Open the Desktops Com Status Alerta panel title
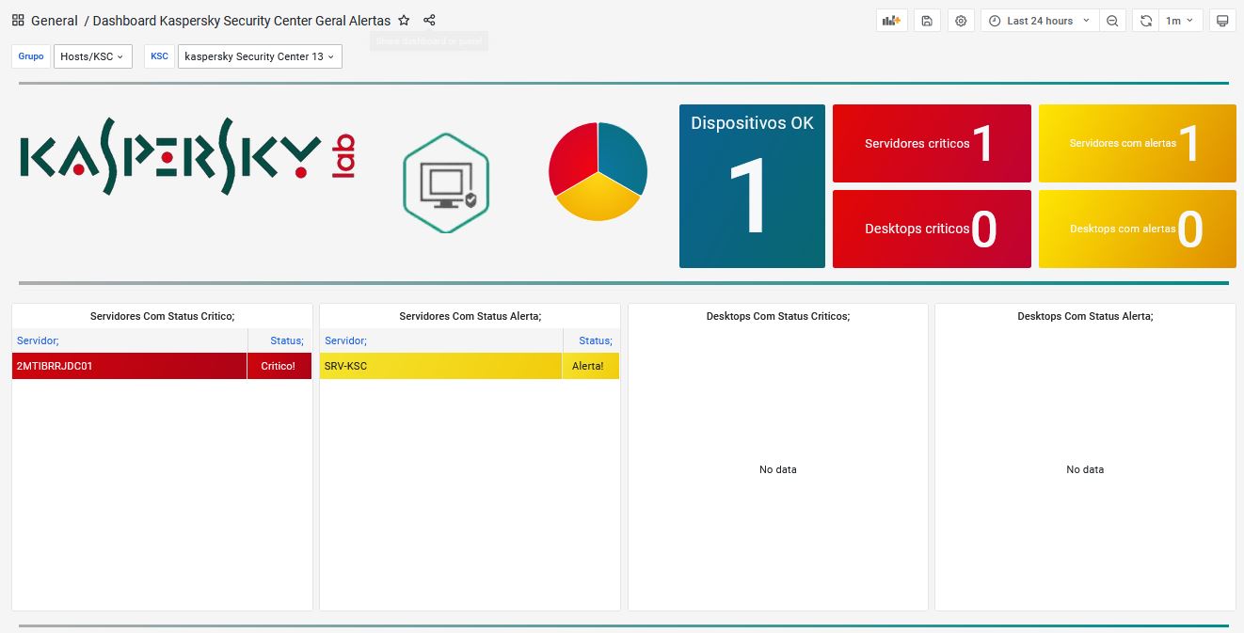The width and height of the screenshot is (1244, 633). click(x=1085, y=316)
